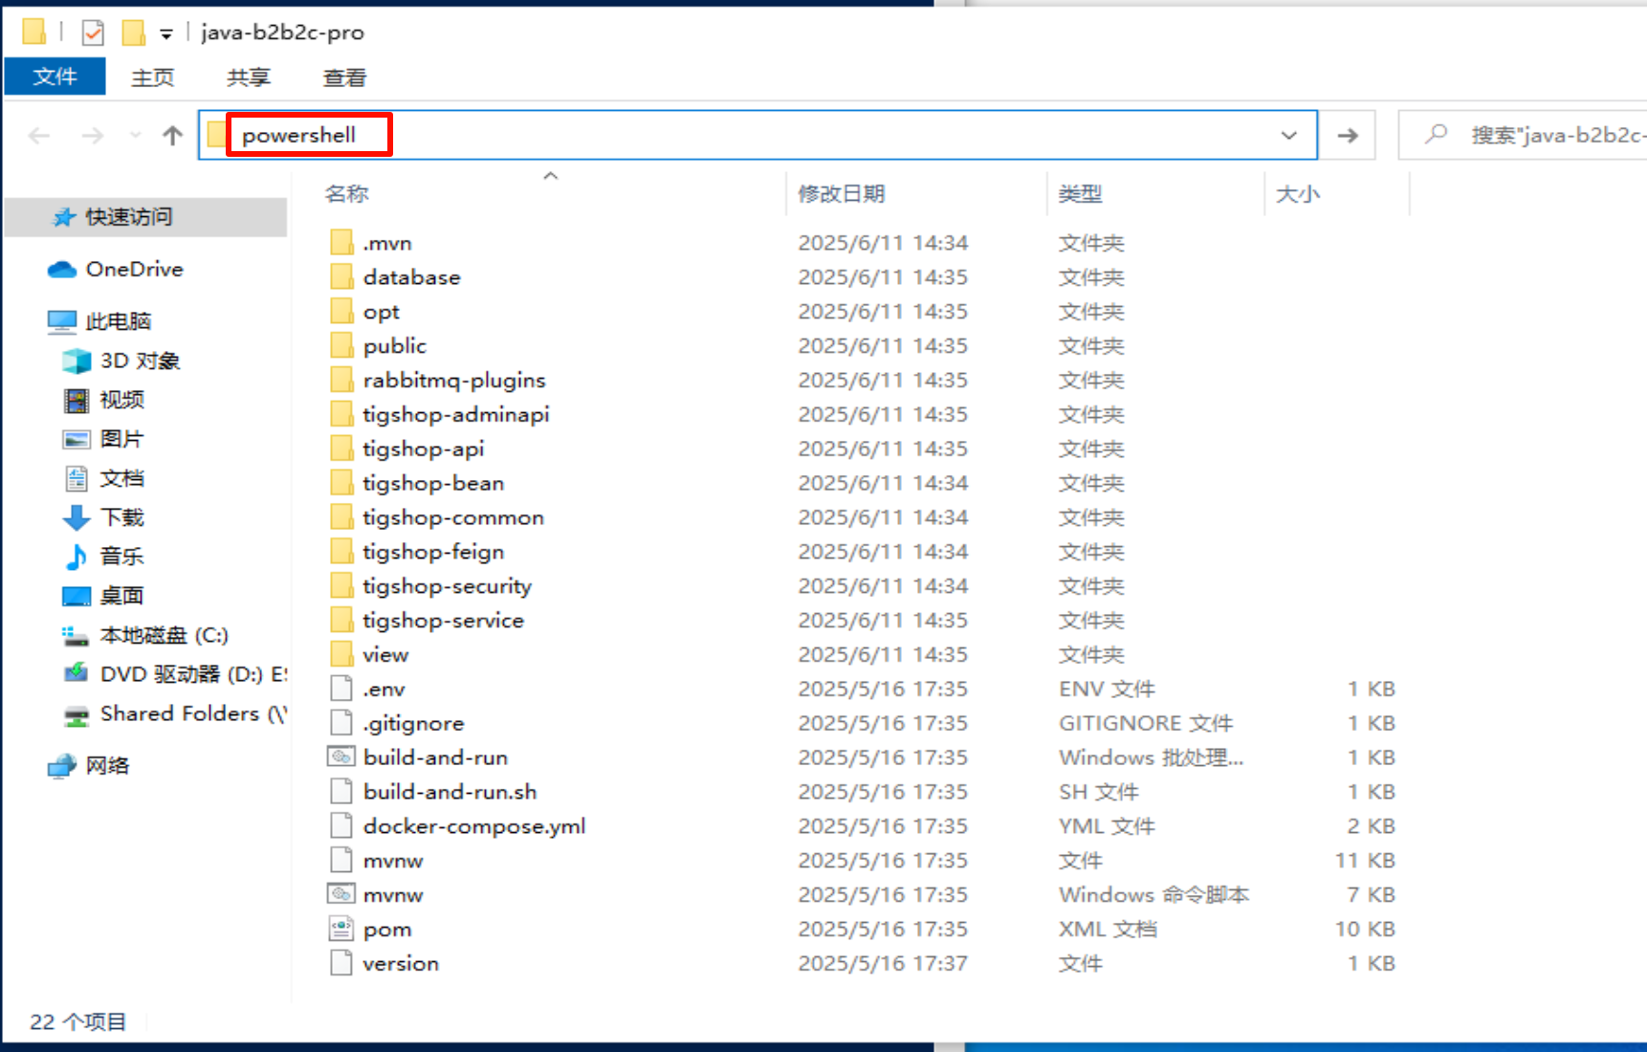Select the view folder icon

pos(341,656)
